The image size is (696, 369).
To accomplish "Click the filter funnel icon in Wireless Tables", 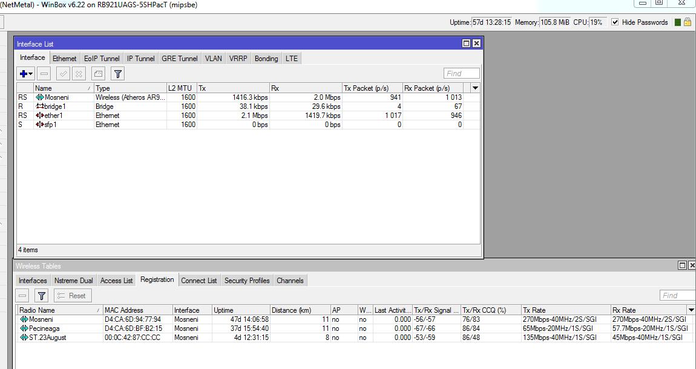I will point(41,296).
